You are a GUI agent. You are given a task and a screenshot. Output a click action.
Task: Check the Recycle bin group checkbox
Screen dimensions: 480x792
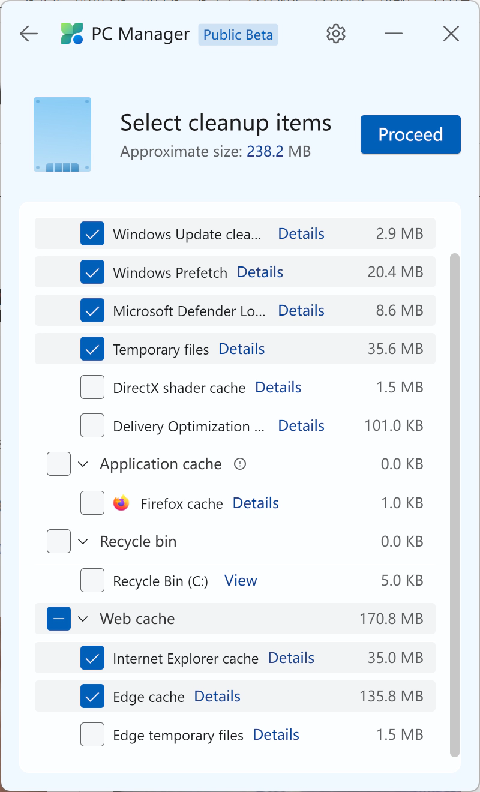click(59, 542)
